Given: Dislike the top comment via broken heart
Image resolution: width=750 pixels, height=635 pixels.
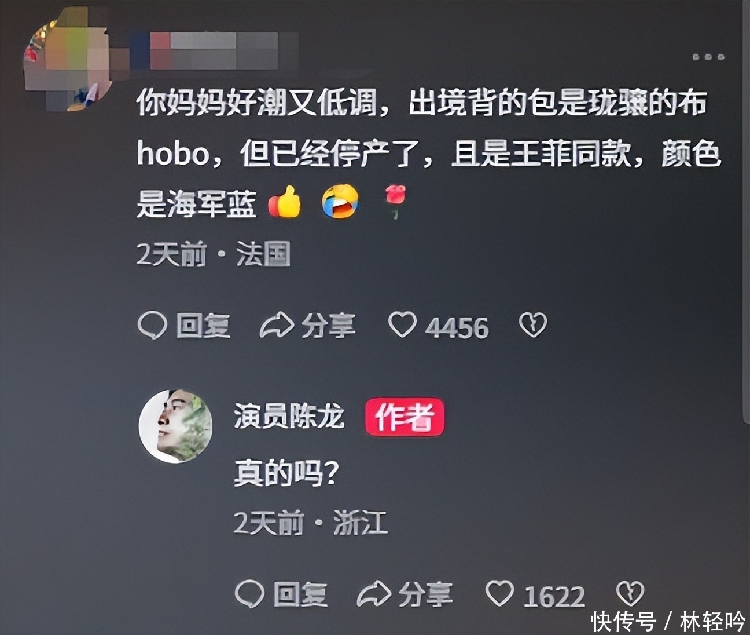Looking at the screenshot, I should 532,325.
